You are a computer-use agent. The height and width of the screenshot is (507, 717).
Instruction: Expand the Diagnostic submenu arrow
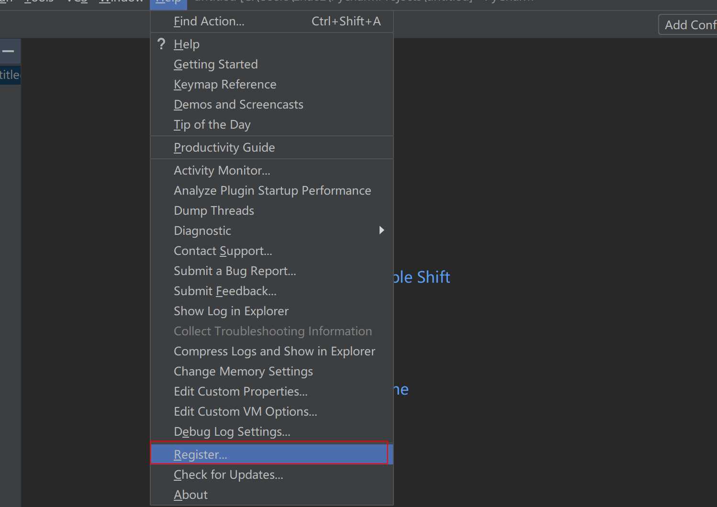pyautogui.click(x=381, y=231)
